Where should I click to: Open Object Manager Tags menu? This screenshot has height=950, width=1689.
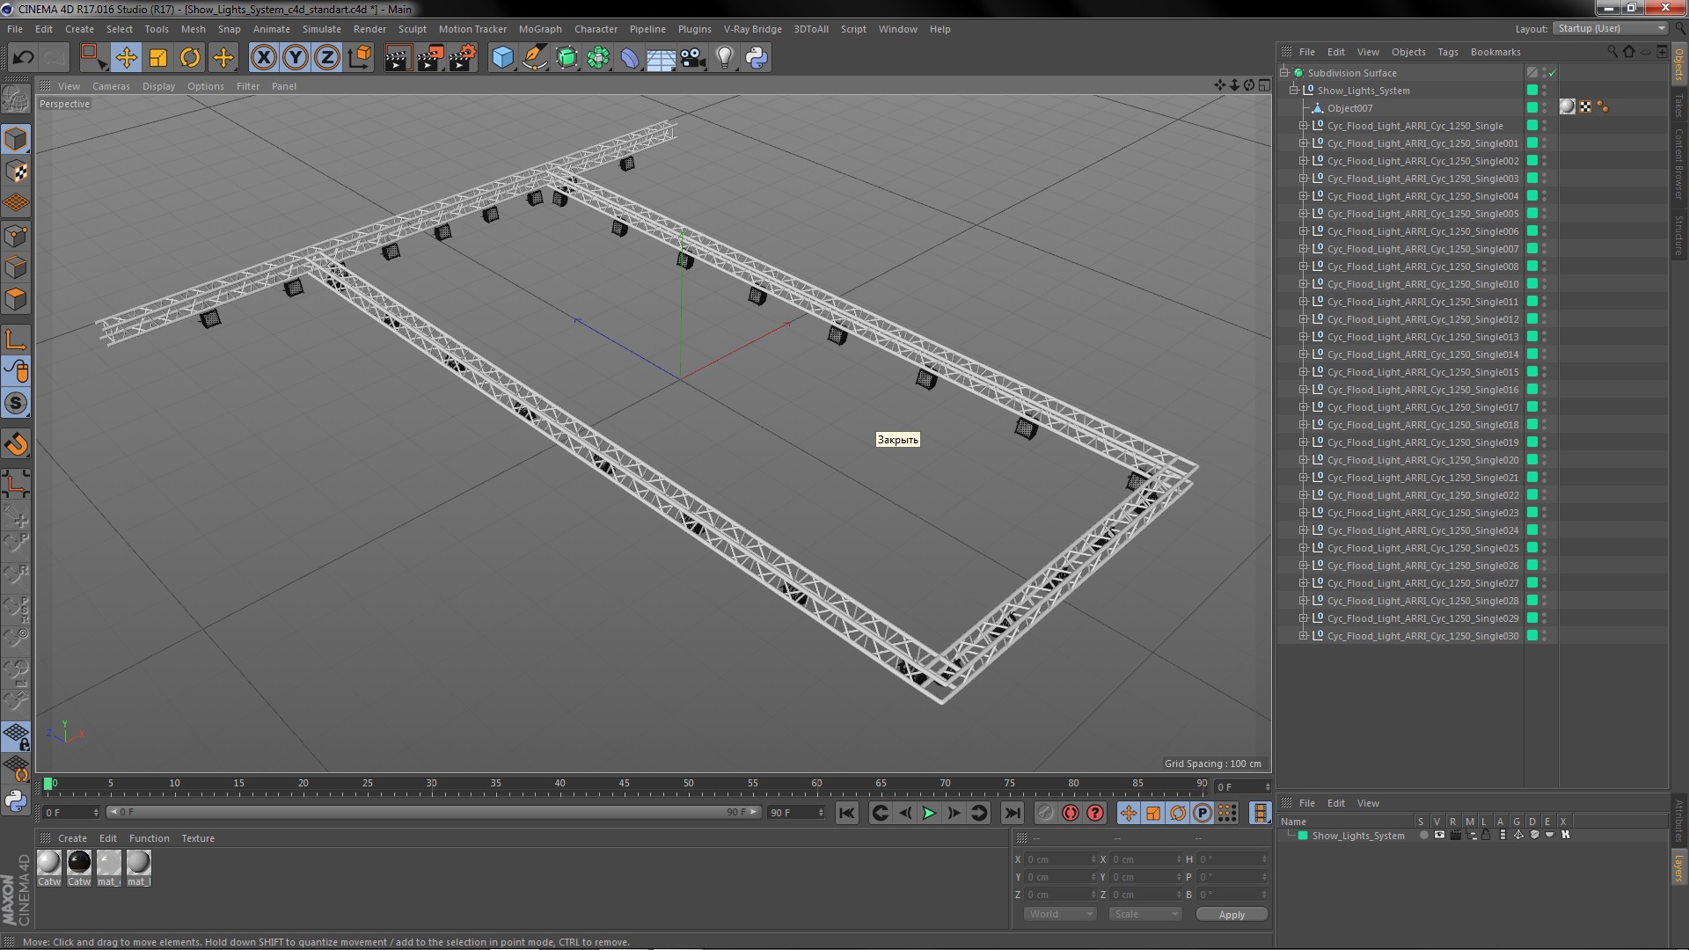[1448, 52]
